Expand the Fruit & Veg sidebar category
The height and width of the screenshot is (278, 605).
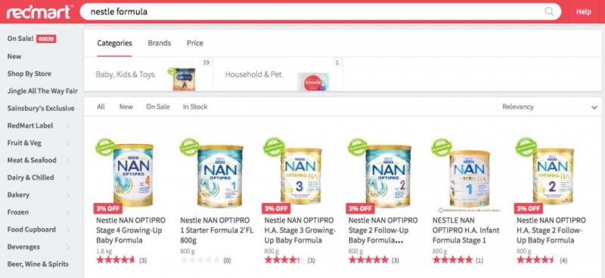pos(39,143)
